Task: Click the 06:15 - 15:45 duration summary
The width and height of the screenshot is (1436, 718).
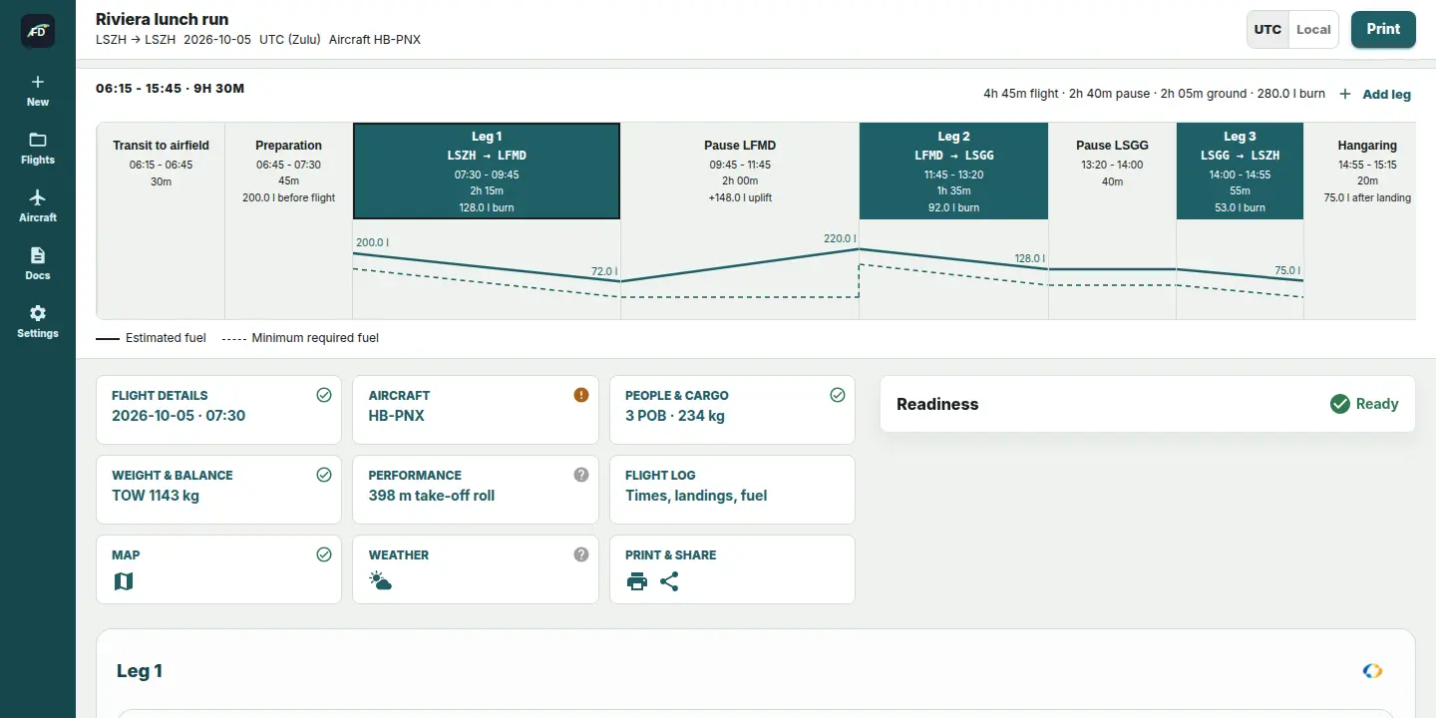Action: tap(170, 88)
